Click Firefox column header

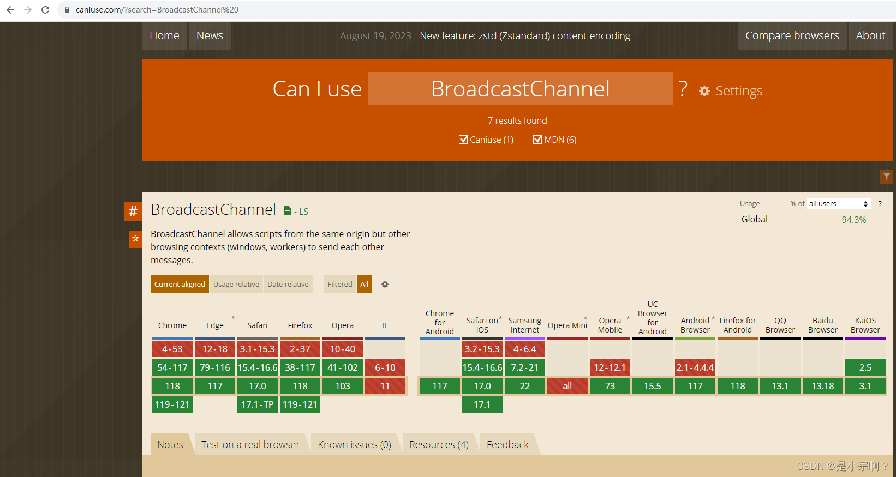[x=300, y=325]
